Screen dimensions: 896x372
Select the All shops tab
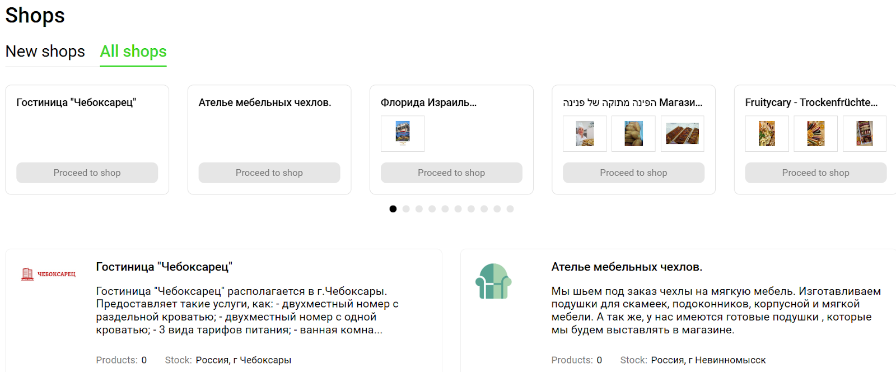click(x=133, y=52)
